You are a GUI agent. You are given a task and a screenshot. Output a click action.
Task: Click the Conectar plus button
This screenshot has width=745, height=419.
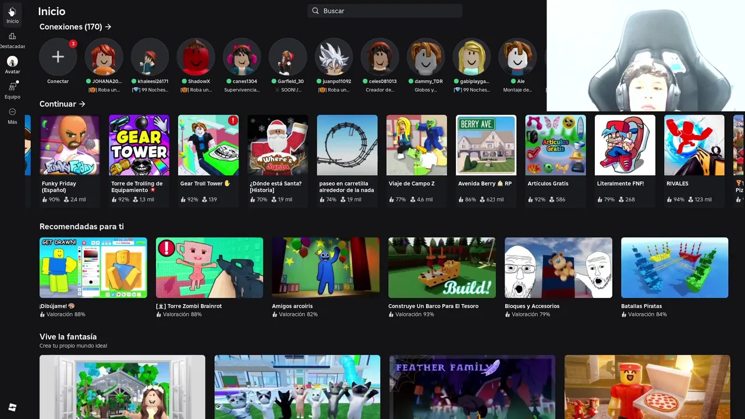pos(58,56)
